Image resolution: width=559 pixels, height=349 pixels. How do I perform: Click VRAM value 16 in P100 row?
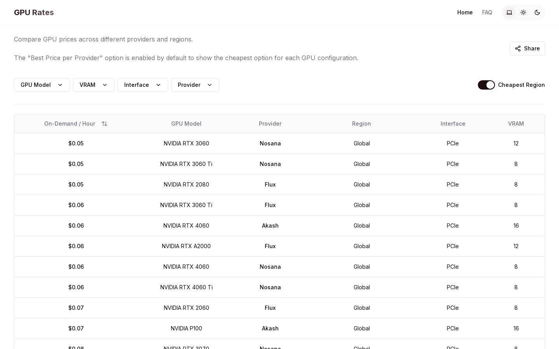pos(516,328)
